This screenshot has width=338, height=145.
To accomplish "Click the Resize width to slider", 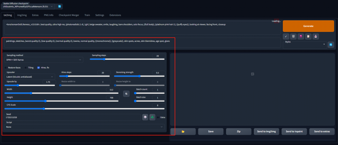I will coord(84,85).
